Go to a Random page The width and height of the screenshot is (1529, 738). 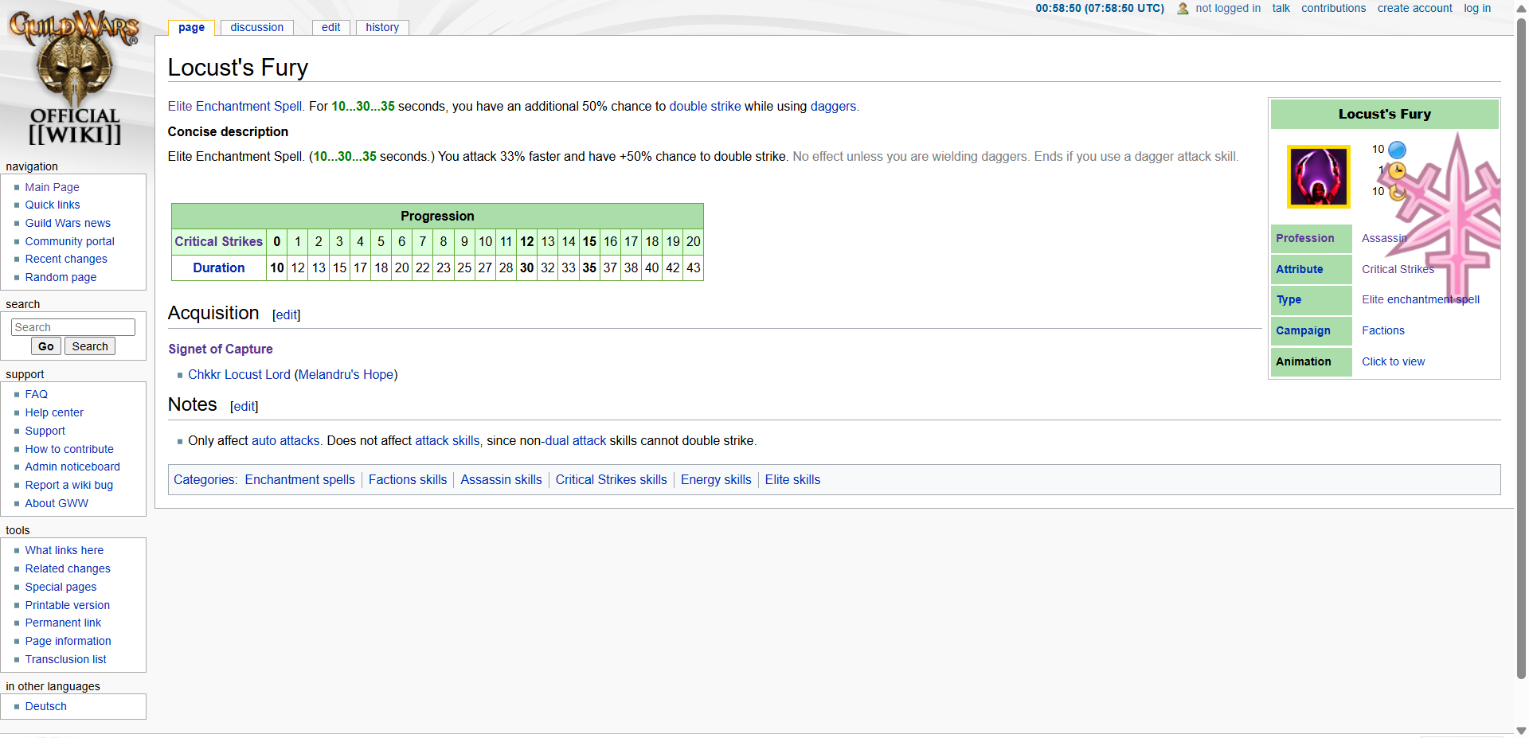[x=61, y=277]
